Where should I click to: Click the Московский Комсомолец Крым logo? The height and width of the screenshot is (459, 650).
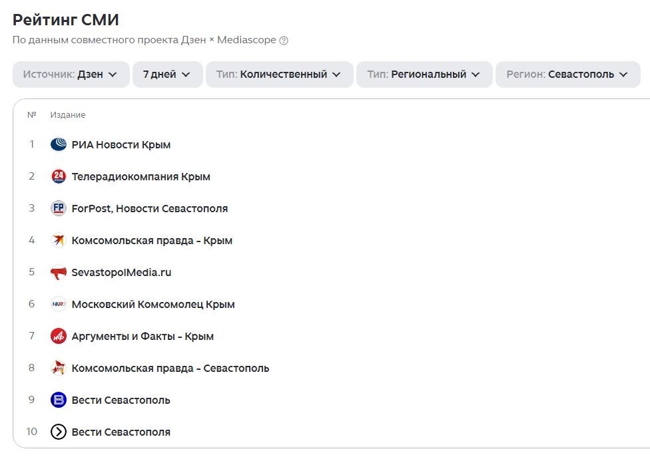[x=59, y=304]
